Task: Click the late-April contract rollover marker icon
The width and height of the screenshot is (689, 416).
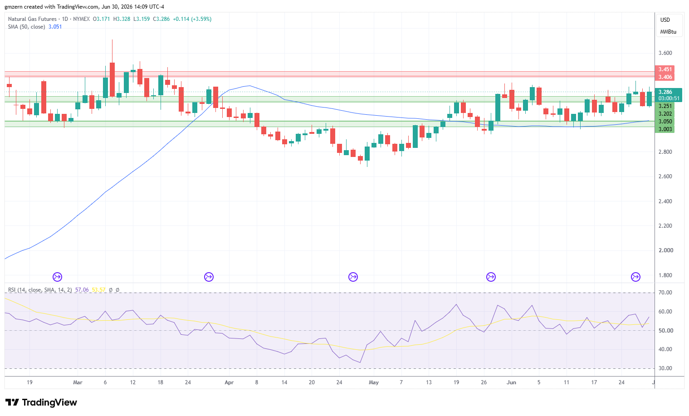Action: pyautogui.click(x=353, y=277)
